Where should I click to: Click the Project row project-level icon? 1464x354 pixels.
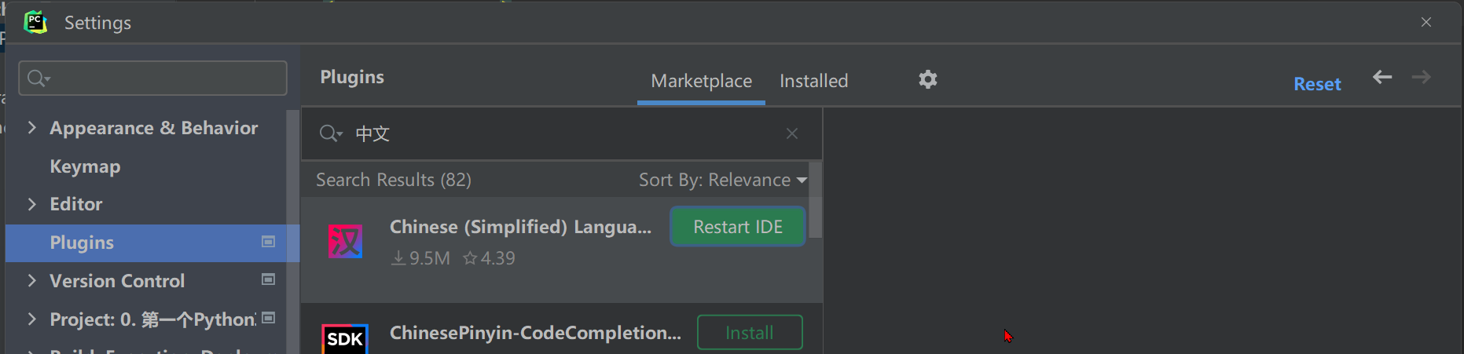tap(268, 318)
